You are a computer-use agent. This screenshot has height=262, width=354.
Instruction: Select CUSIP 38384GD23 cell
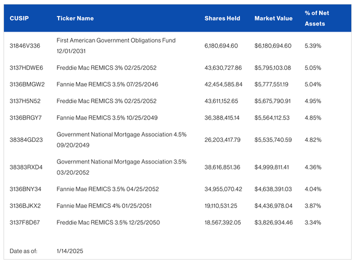(x=26, y=140)
